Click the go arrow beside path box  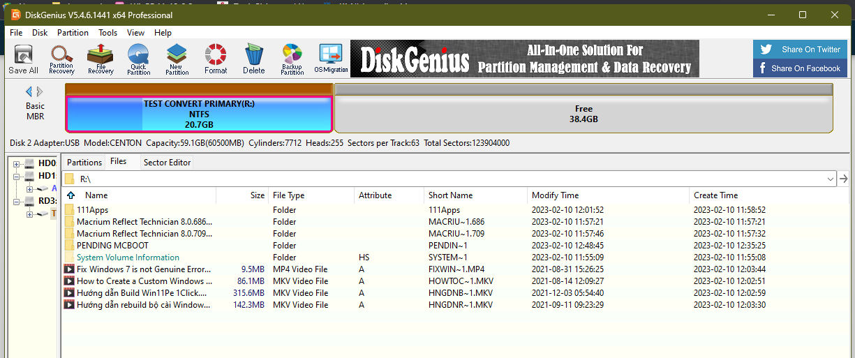click(x=843, y=179)
